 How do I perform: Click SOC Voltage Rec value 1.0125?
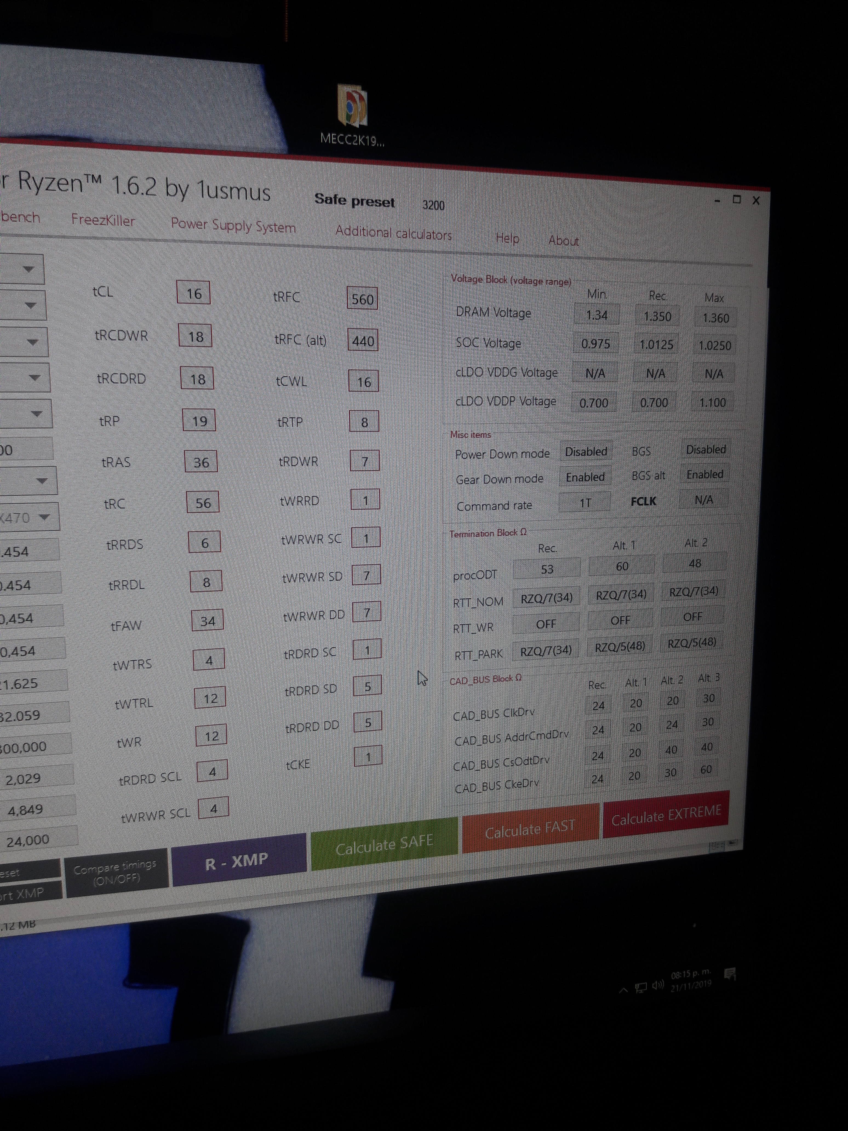click(x=656, y=345)
